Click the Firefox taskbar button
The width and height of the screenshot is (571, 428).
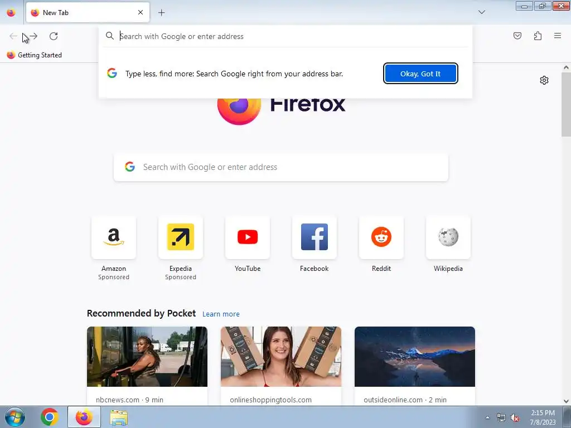click(84, 417)
